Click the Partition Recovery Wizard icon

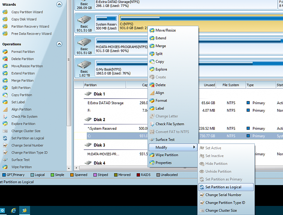click(5, 26)
